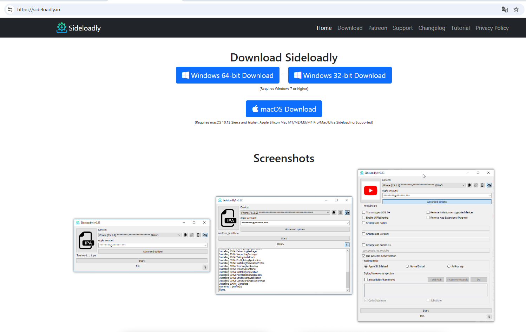
Task: Click the "(Requires Windows 7 or higher)" note
Action: coord(284,89)
